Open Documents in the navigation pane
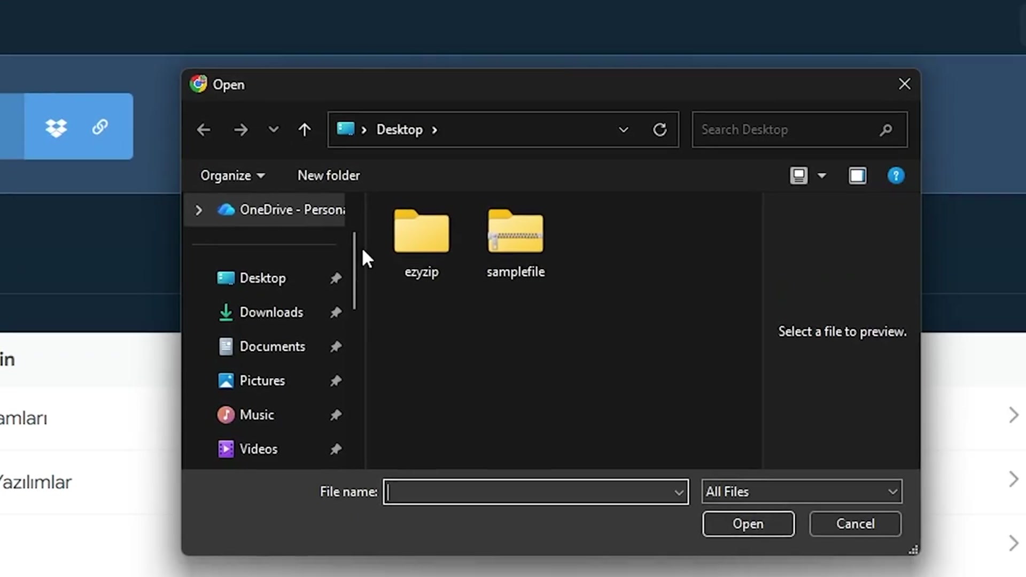Screen dimensions: 1026x577 coord(261,347)
